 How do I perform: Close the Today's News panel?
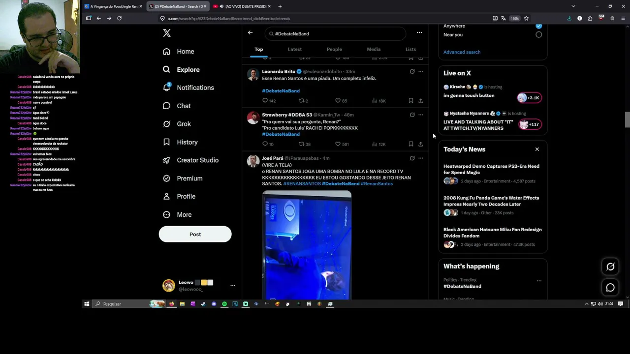tap(537, 149)
